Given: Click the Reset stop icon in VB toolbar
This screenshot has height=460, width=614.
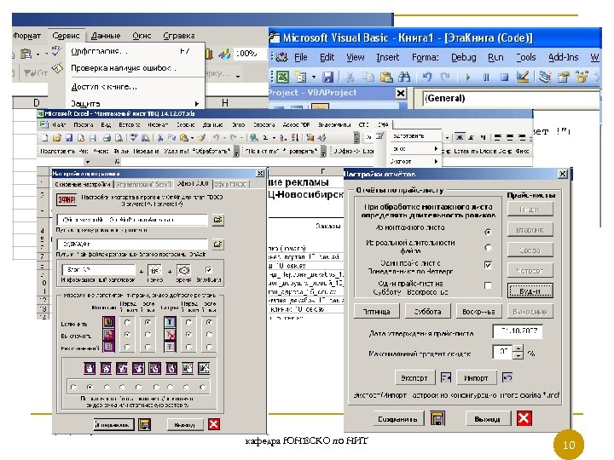Looking at the screenshot, I should point(504,77).
